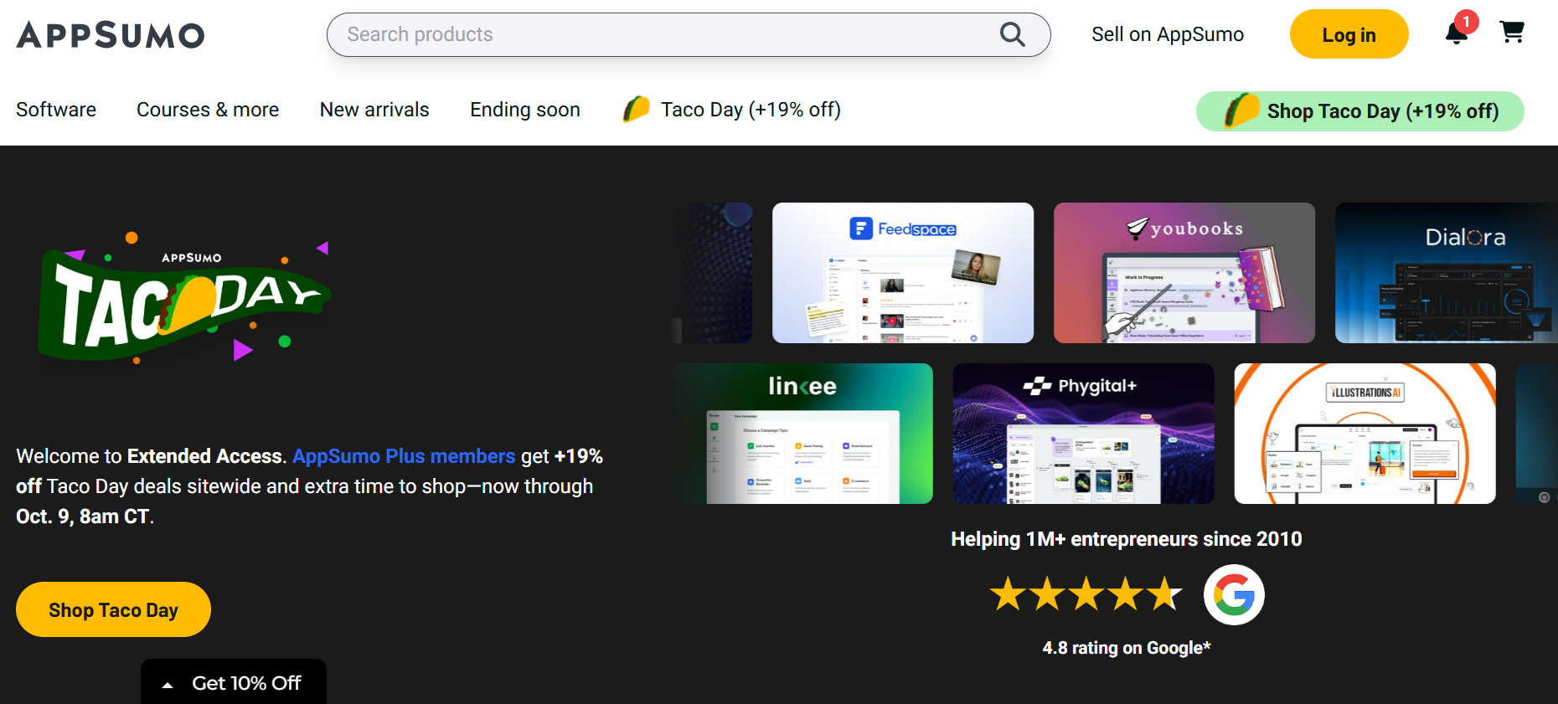Open the Ending soon page
Viewport: 1558px width, 704px height.
point(525,110)
